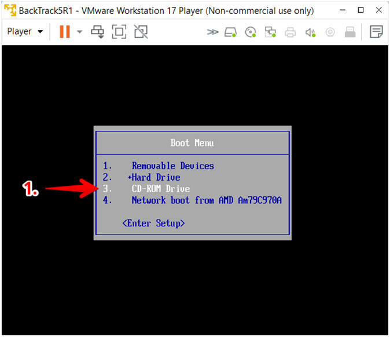
Task: Click the VMware Player title bar logo
Action: (x=10, y=10)
